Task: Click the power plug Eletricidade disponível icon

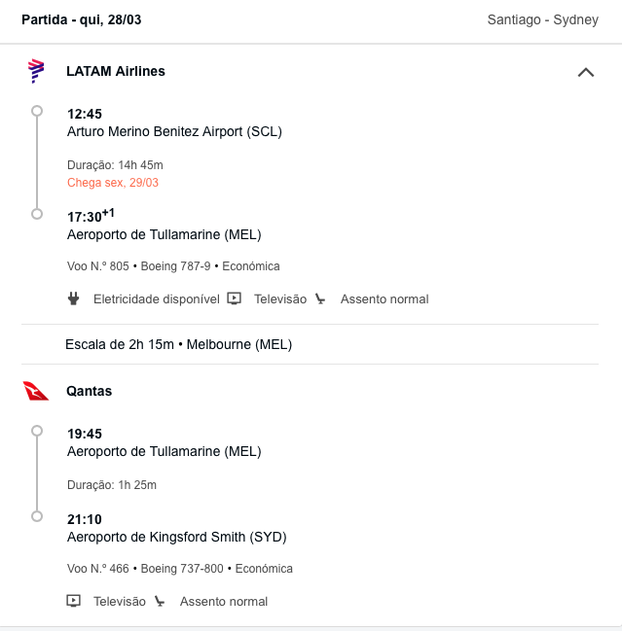Action: point(73,298)
